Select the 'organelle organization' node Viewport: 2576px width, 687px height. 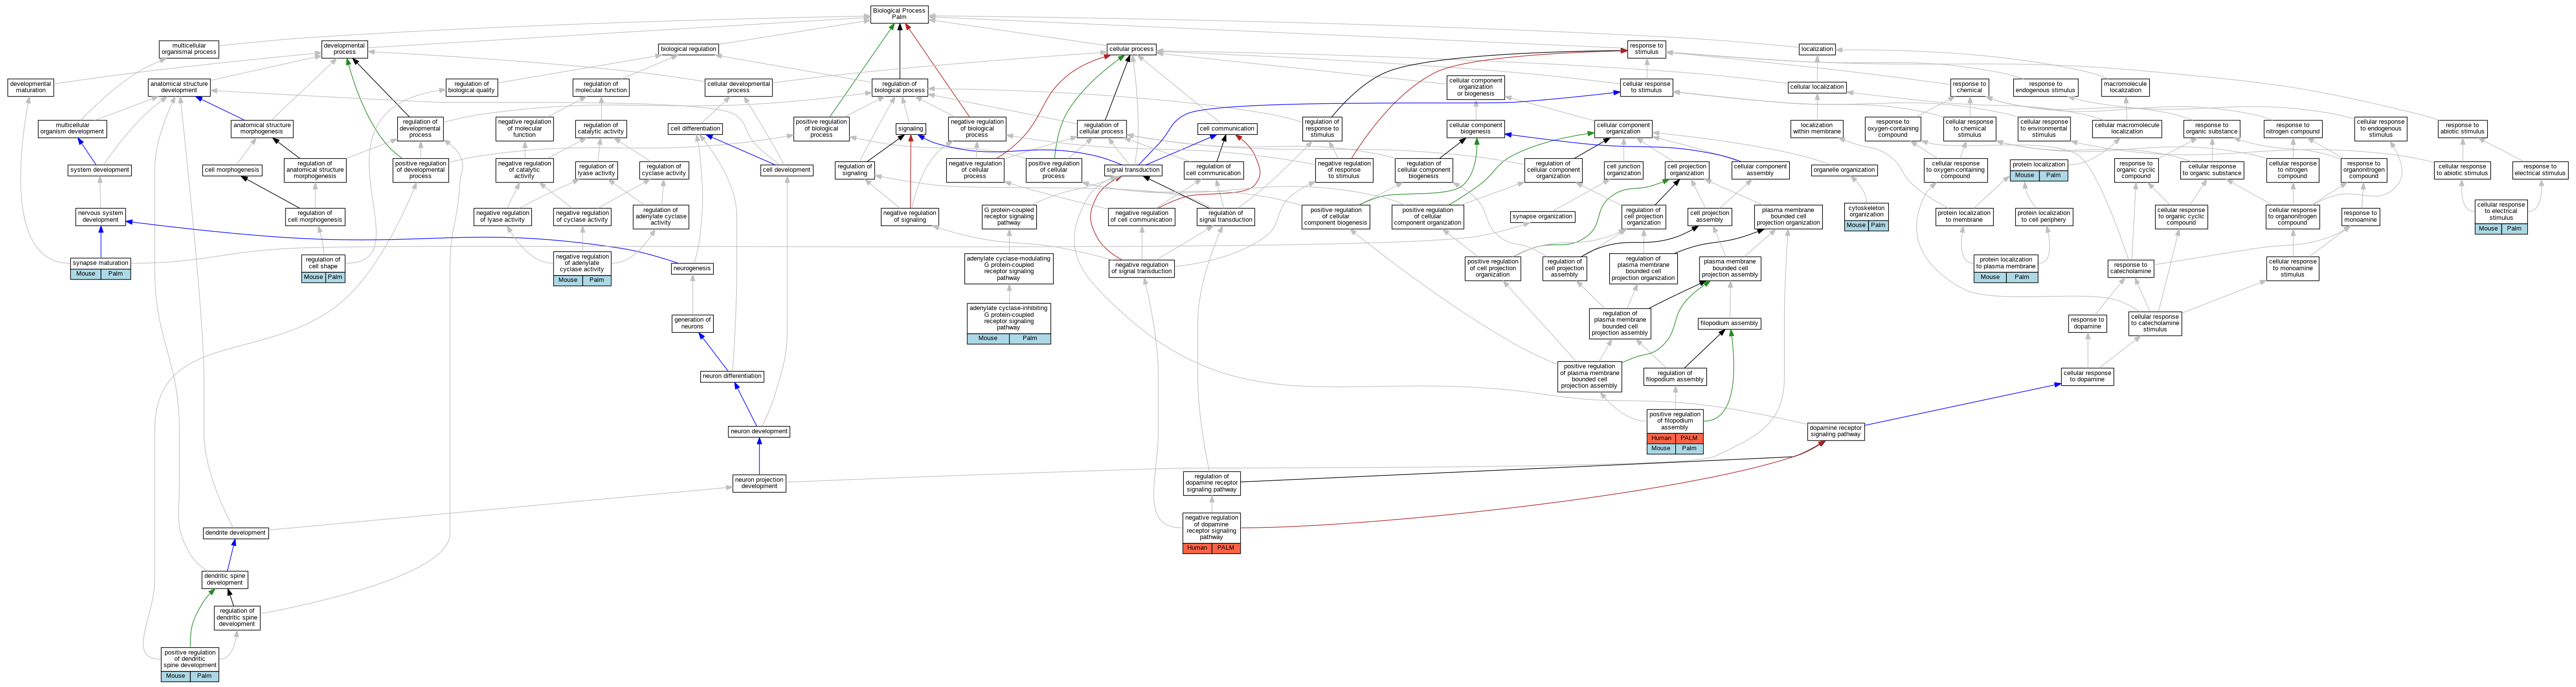[1844, 170]
